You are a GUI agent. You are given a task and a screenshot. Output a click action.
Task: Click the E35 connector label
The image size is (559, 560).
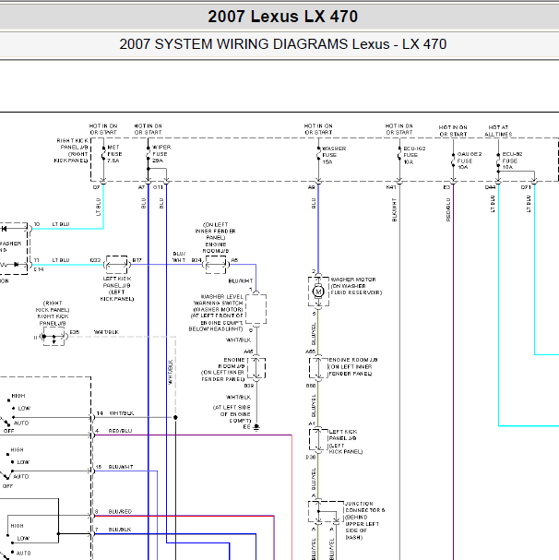click(75, 332)
